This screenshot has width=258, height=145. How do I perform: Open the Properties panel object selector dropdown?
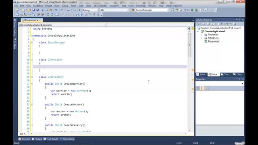(x=242, y=84)
